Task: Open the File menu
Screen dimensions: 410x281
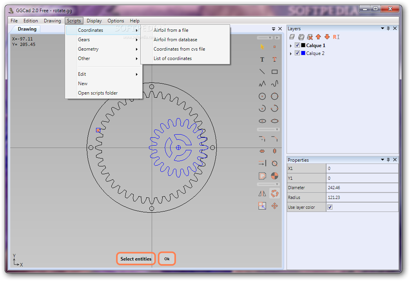Action: 14,21
